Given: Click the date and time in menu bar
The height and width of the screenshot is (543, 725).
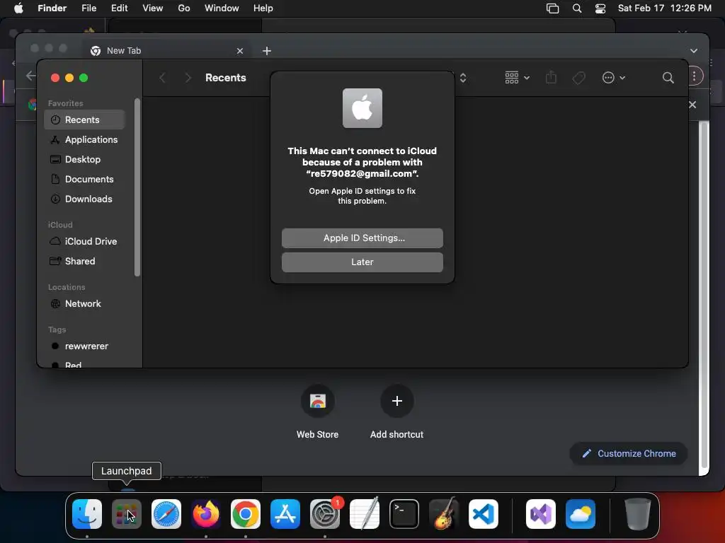Looking at the screenshot, I should pos(664,8).
